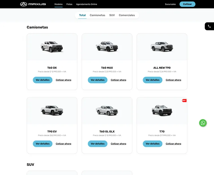The image size is (214, 175).
Task: Click Cotizar ahora for T60 DX
Action: [x=63, y=80]
